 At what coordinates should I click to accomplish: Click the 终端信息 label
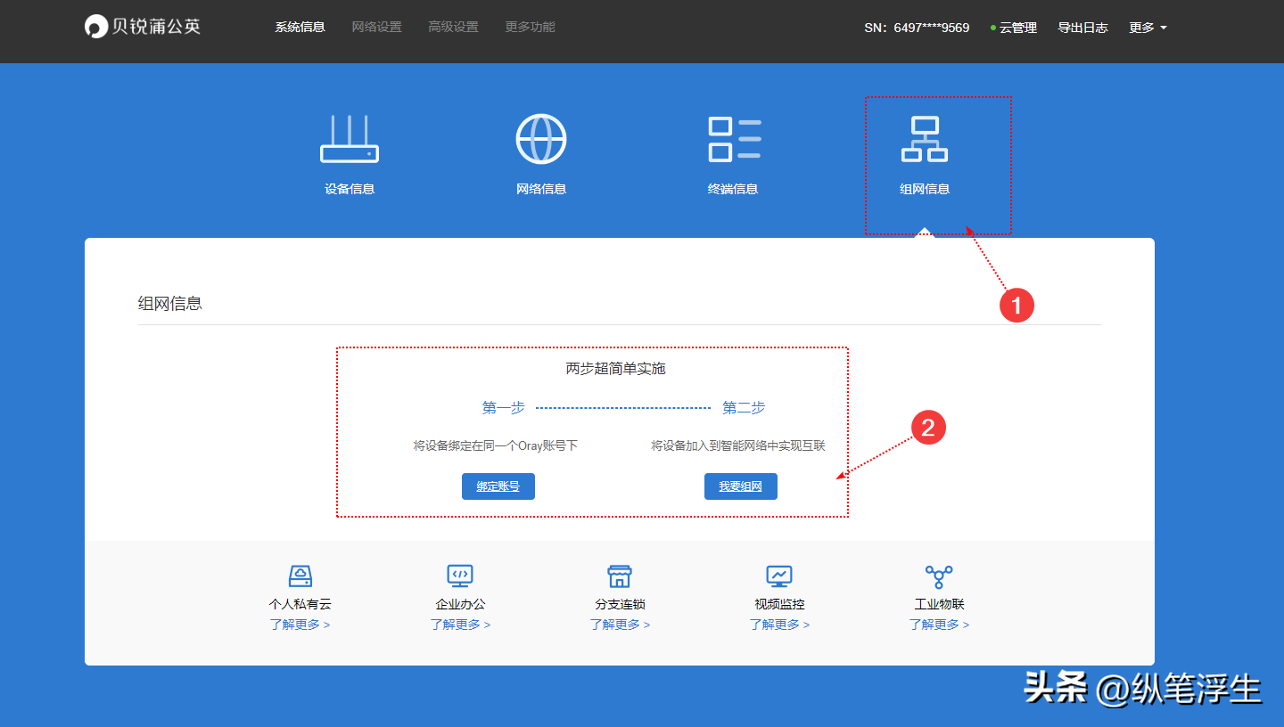733,189
